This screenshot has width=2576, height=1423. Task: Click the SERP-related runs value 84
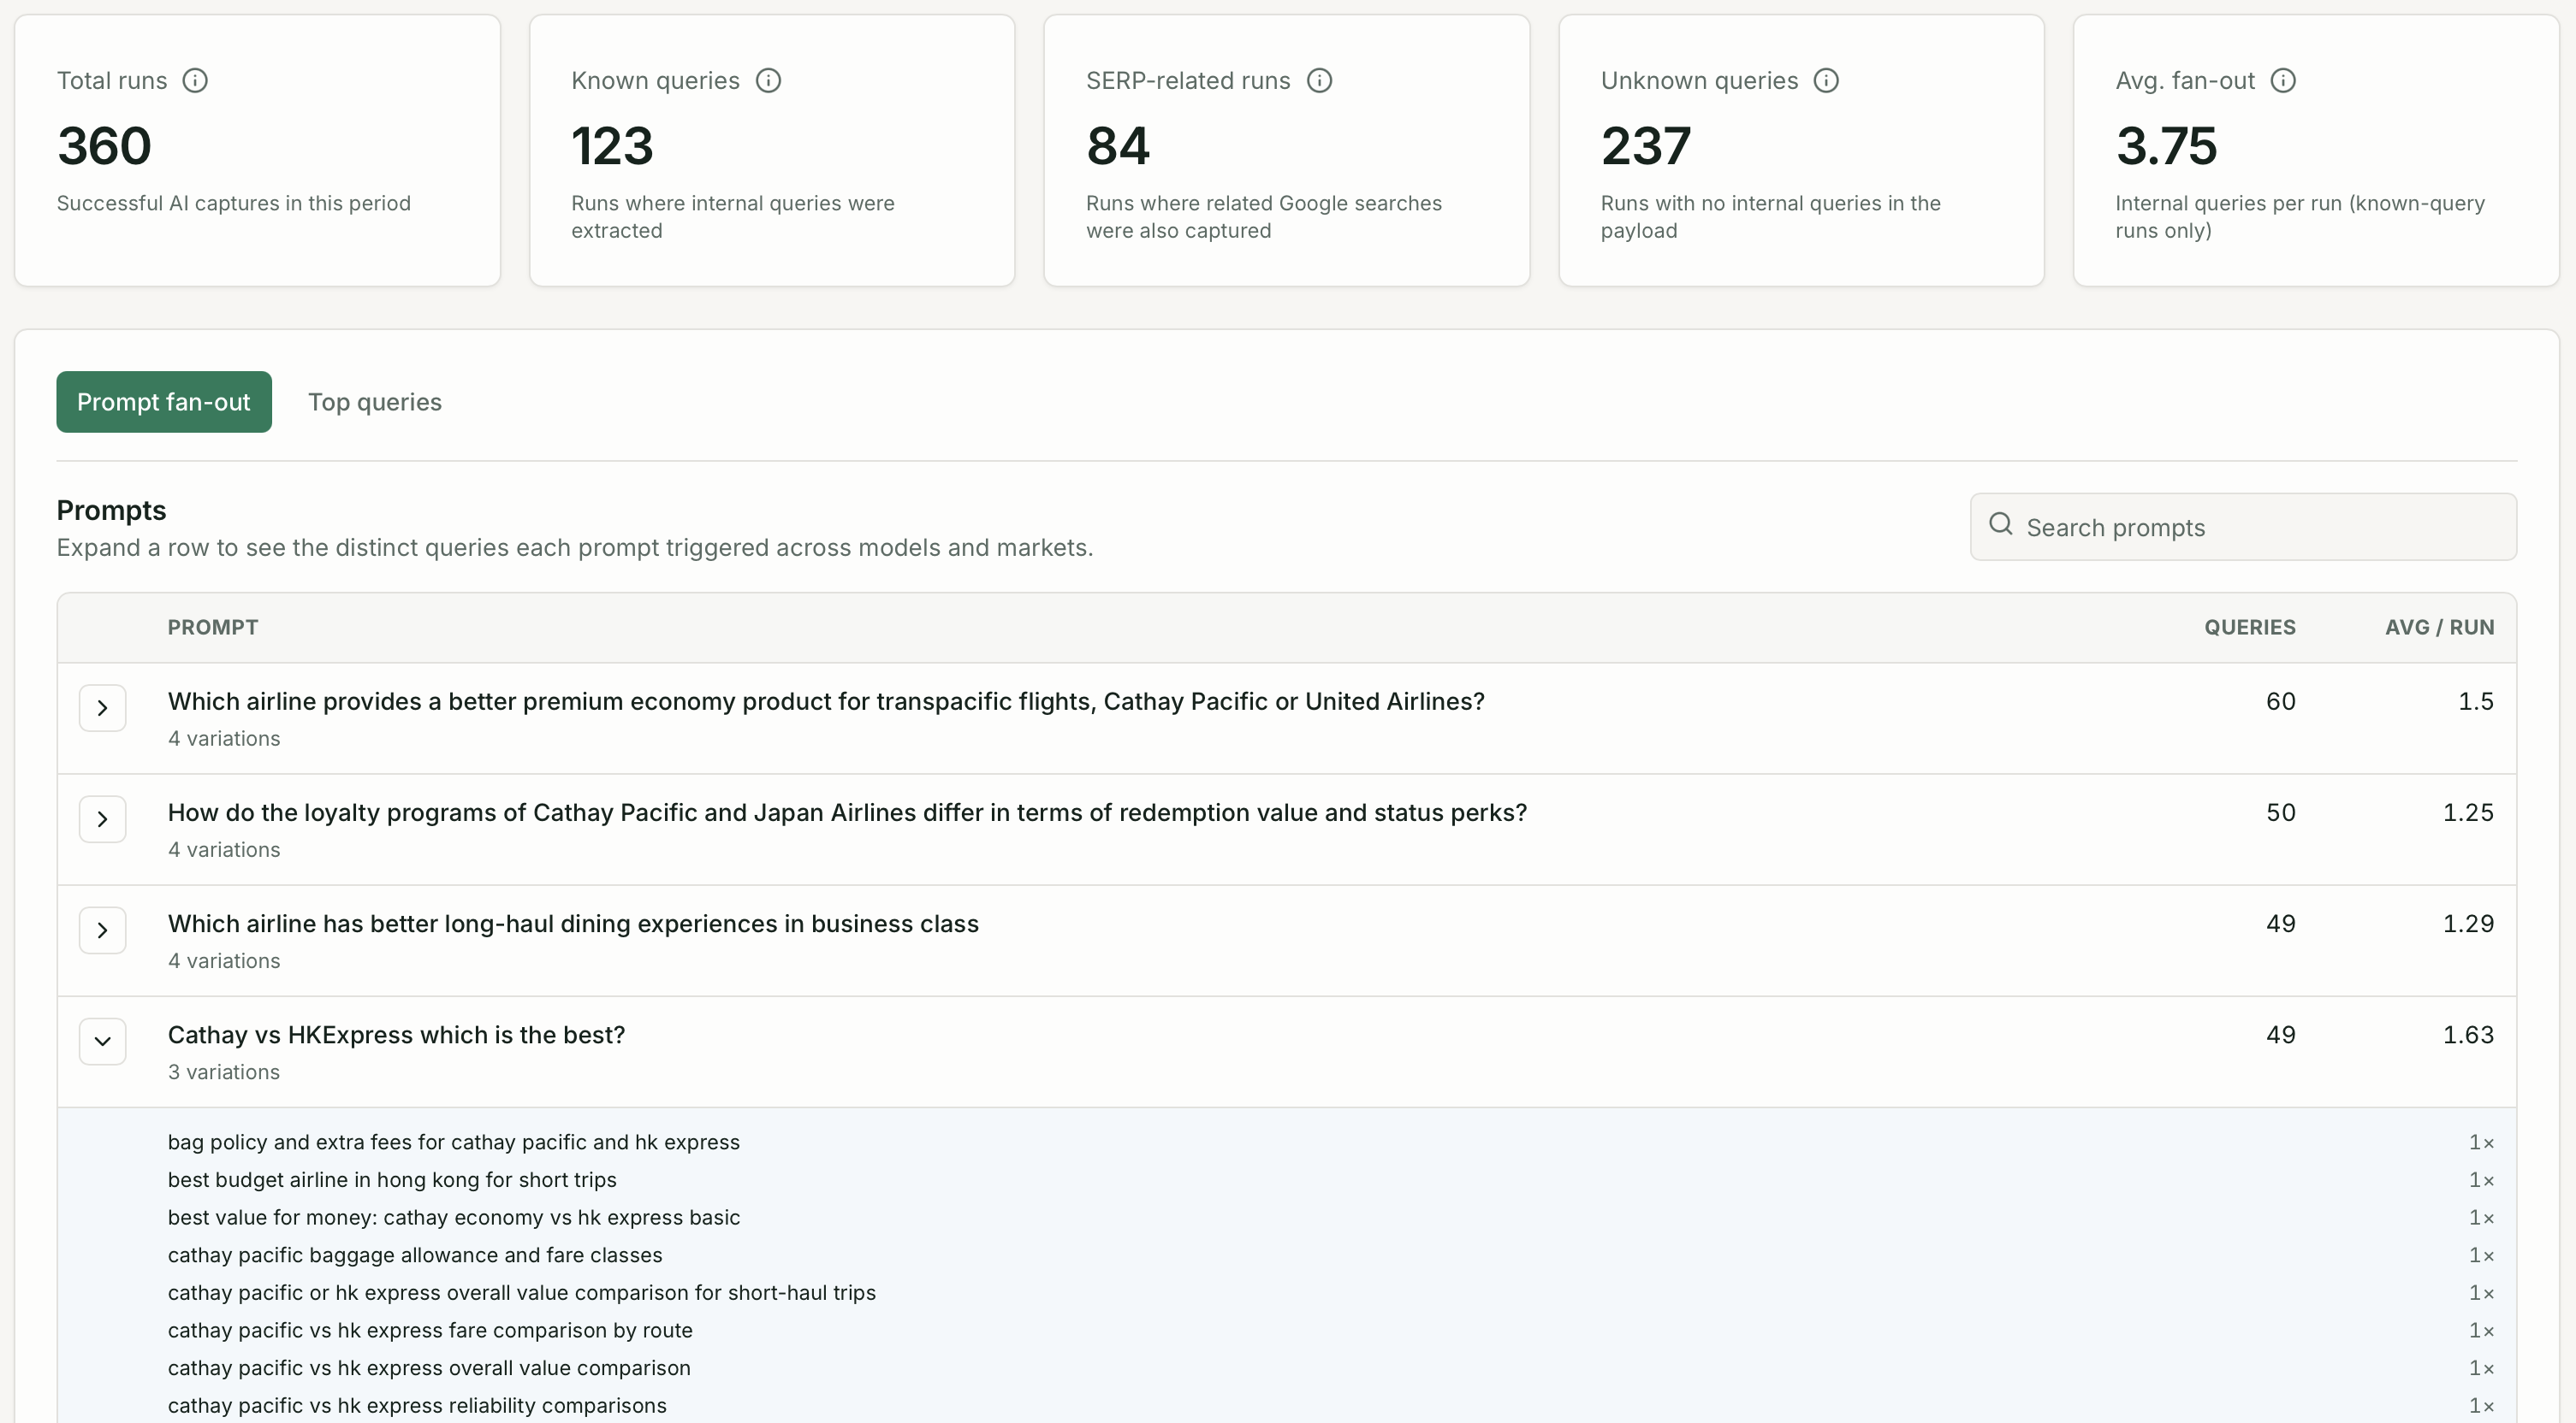(1118, 146)
